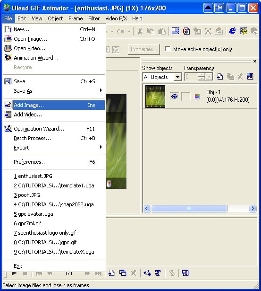Open recent file gpc avatar.uga
The height and width of the screenshot is (291, 261).
pos(54,214)
